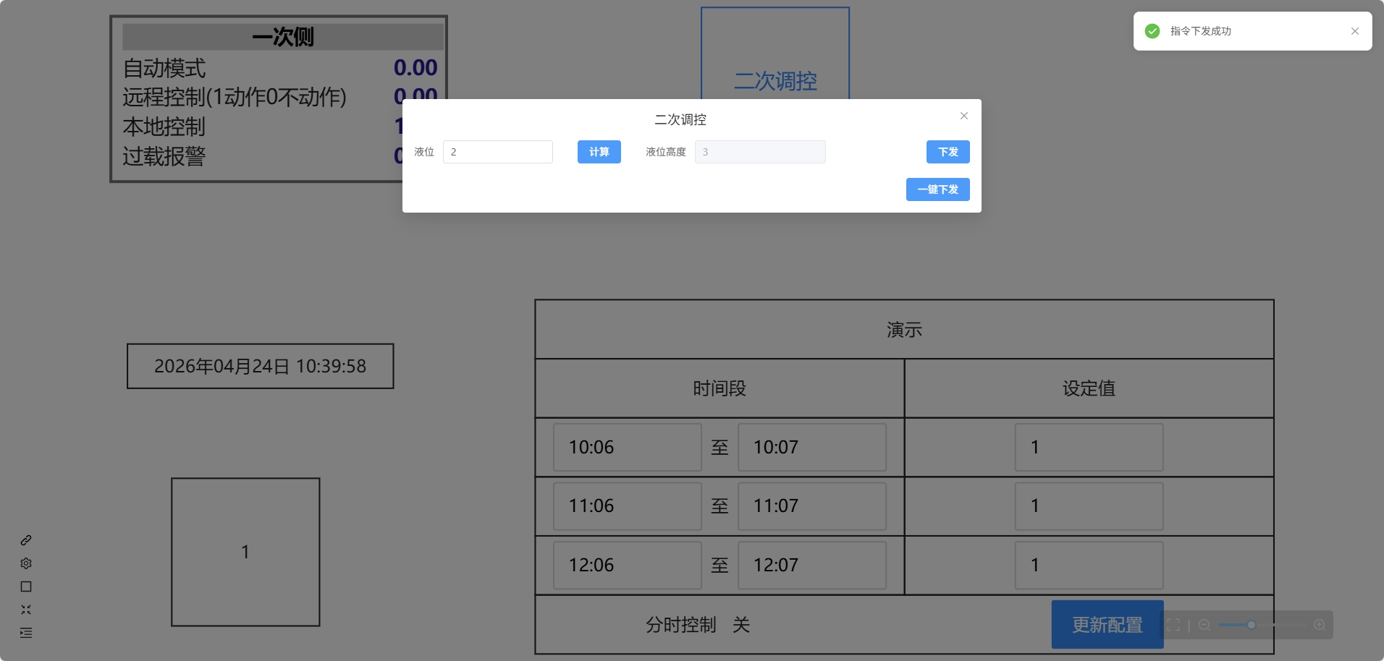Screen dimensions: 1384x661
Task: Click the set value field for 10:06 row
Action: 1089,448
